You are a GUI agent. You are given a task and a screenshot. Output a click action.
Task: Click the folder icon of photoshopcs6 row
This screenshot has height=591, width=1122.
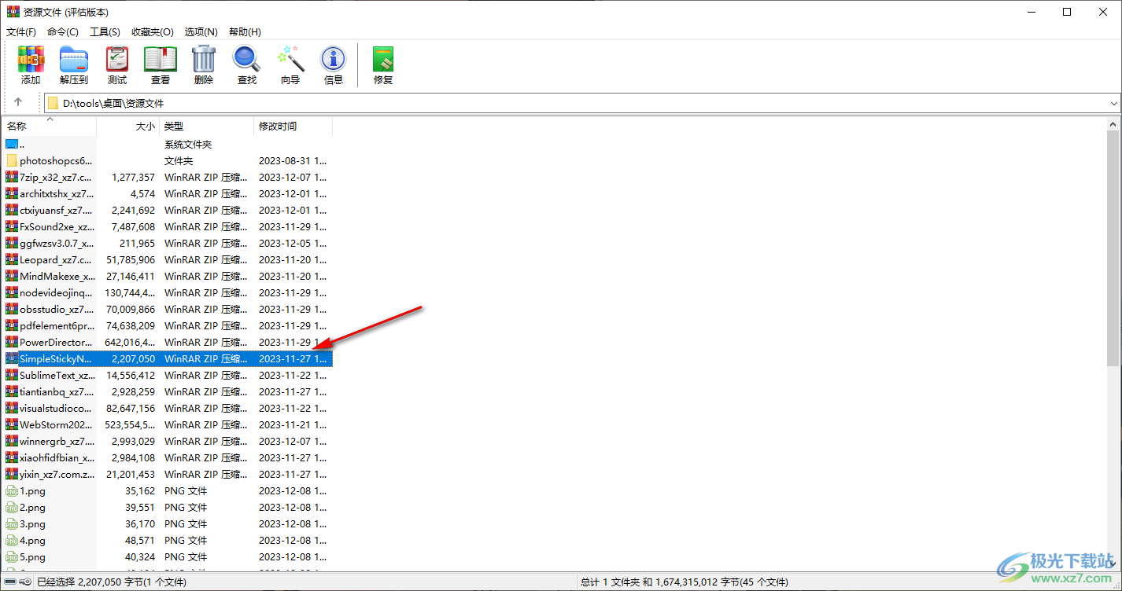(x=12, y=160)
